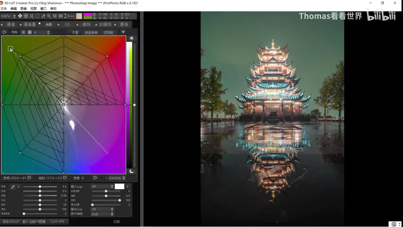Open the 帮助 menu
Image resolution: width=403 pixels, height=227 pixels.
click(x=53, y=9)
